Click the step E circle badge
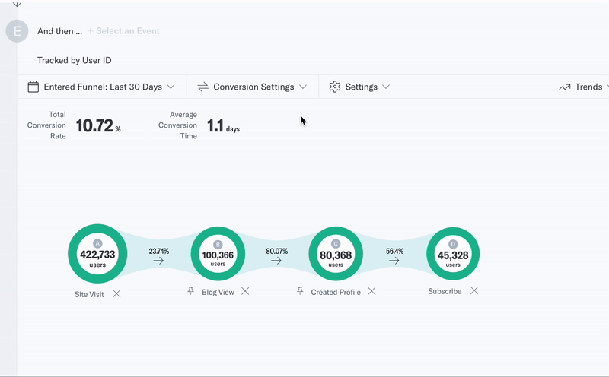The height and width of the screenshot is (377, 609). pos(17,31)
